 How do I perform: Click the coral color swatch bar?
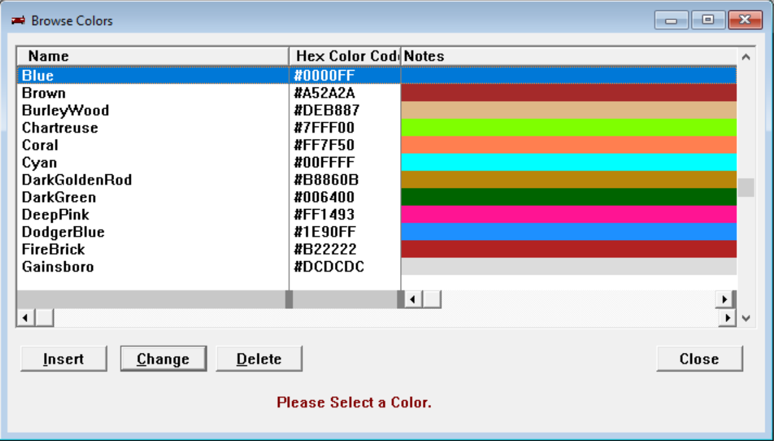569,145
